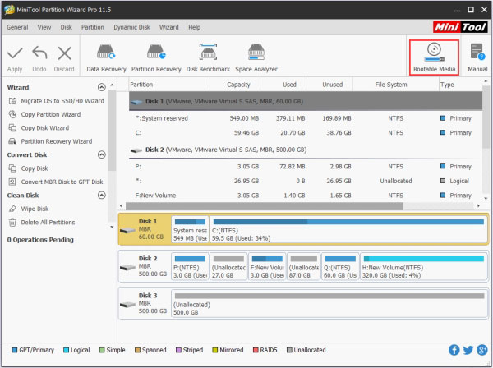Sort by Unused column header
493x368 pixels.
coord(329,85)
